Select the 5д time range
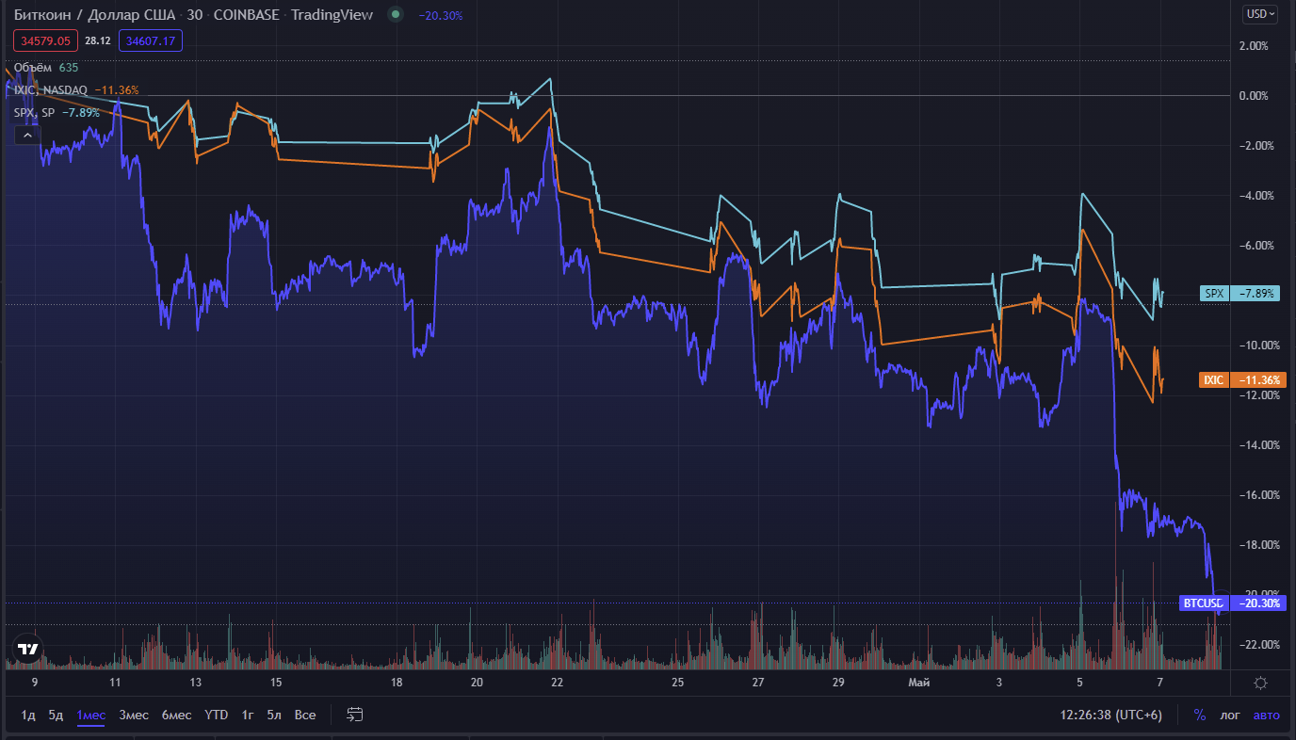The height and width of the screenshot is (740, 1296). [x=57, y=715]
